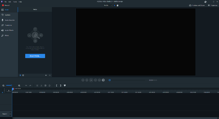219x119 pixels.
Task: Open the Properties panel
Action: point(213,5)
